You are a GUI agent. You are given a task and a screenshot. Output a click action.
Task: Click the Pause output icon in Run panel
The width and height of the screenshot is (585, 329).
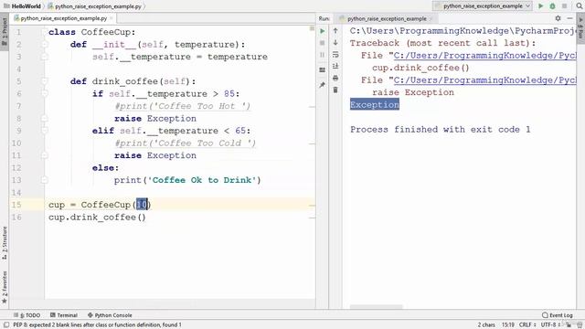click(323, 55)
